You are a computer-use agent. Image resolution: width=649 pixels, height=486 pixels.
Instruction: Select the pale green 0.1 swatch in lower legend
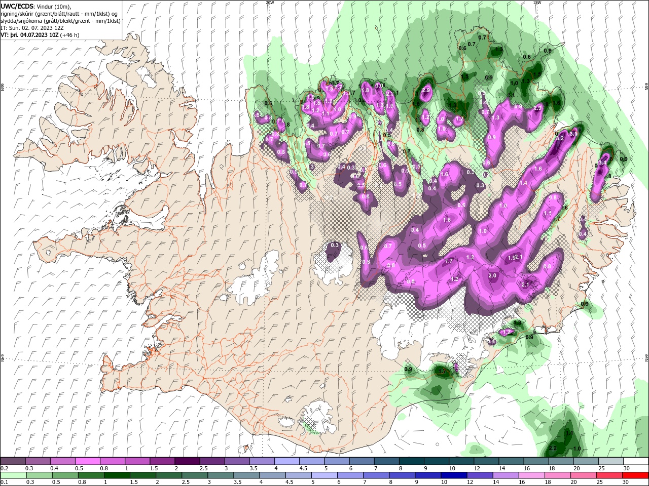[x=13, y=475]
